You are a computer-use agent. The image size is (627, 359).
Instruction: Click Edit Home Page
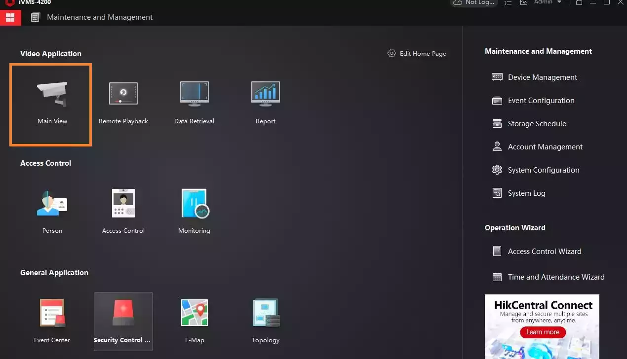coord(417,54)
